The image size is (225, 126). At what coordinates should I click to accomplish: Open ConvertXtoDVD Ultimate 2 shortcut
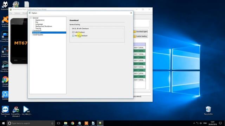[16, 111]
